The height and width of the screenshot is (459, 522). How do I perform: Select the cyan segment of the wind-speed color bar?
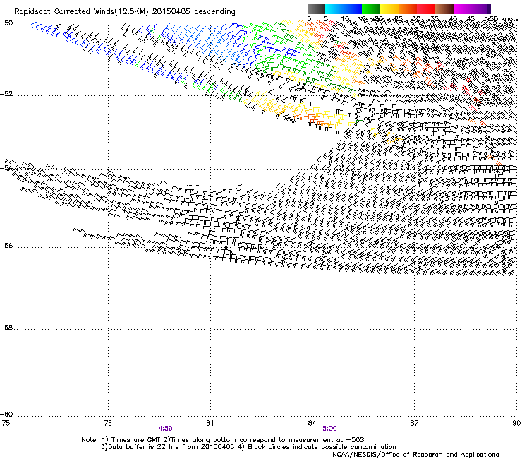(334, 8)
